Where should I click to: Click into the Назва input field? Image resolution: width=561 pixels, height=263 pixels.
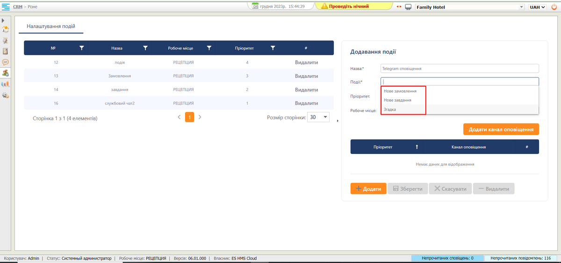(x=460, y=69)
